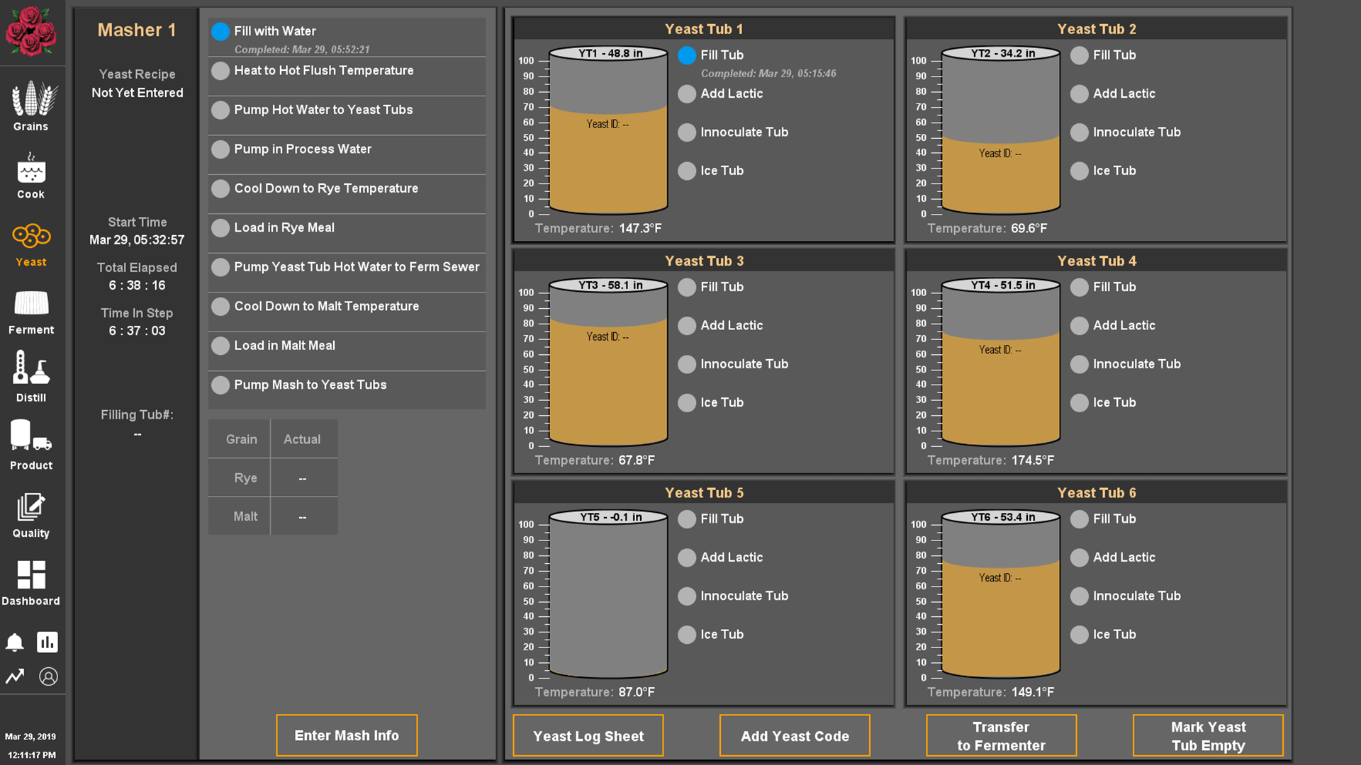
Task: Open the Yeast Log Sheet
Action: pyautogui.click(x=588, y=736)
